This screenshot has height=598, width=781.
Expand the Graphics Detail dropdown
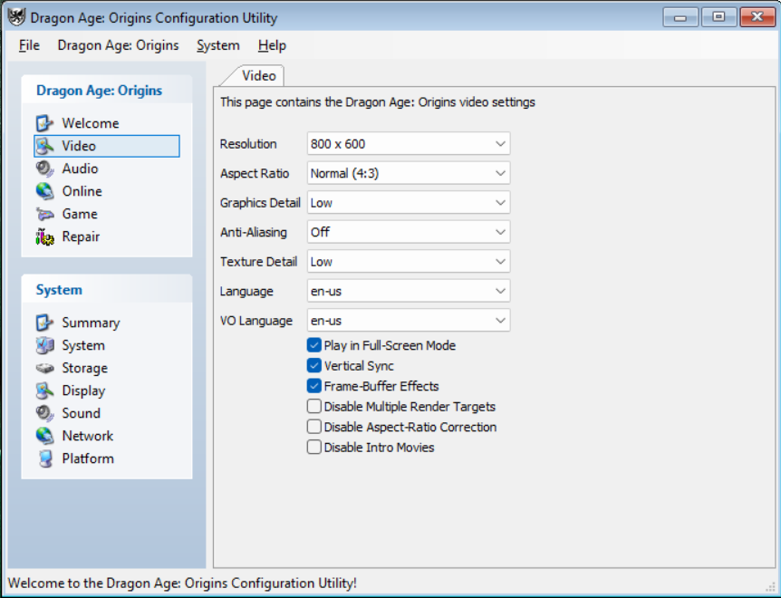[409, 203]
